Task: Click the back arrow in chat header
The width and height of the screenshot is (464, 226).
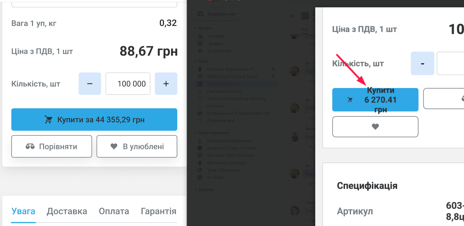Action: coord(293,16)
